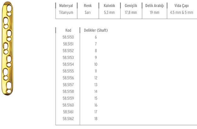Select the Delik Aralığı header

pos(155,6)
